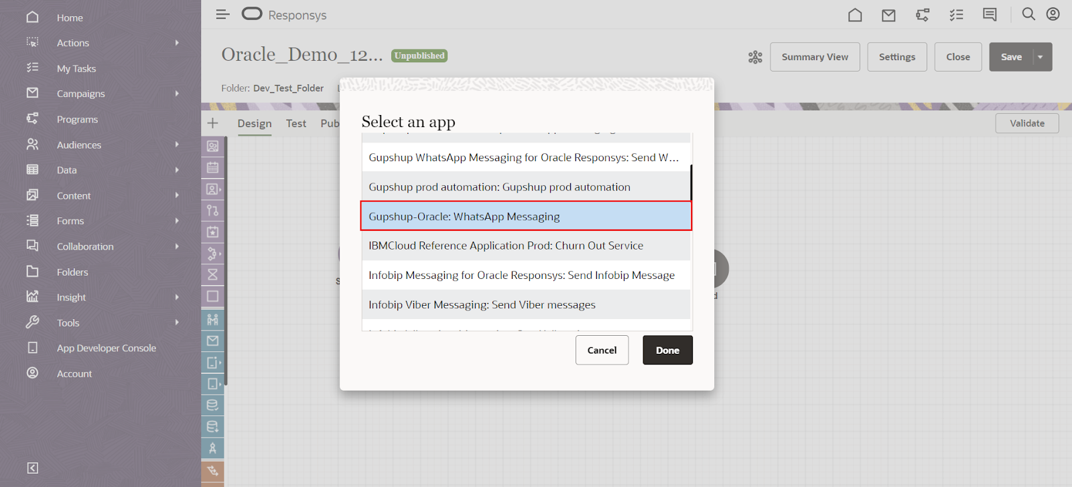Expand the Campaigns sidebar submenu arrow
The image size is (1072, 487).
(x=177, y=94)
